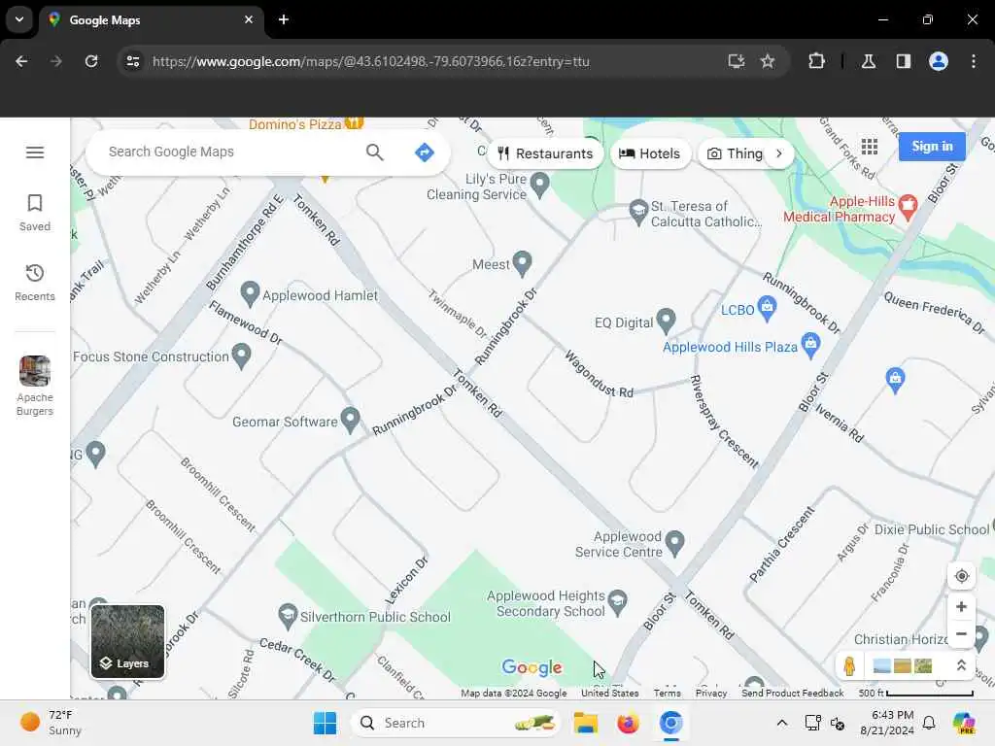Viewport: 995px width, 746px height.
Task: Pick up Street View pegman
Action: tap(849, 665)
